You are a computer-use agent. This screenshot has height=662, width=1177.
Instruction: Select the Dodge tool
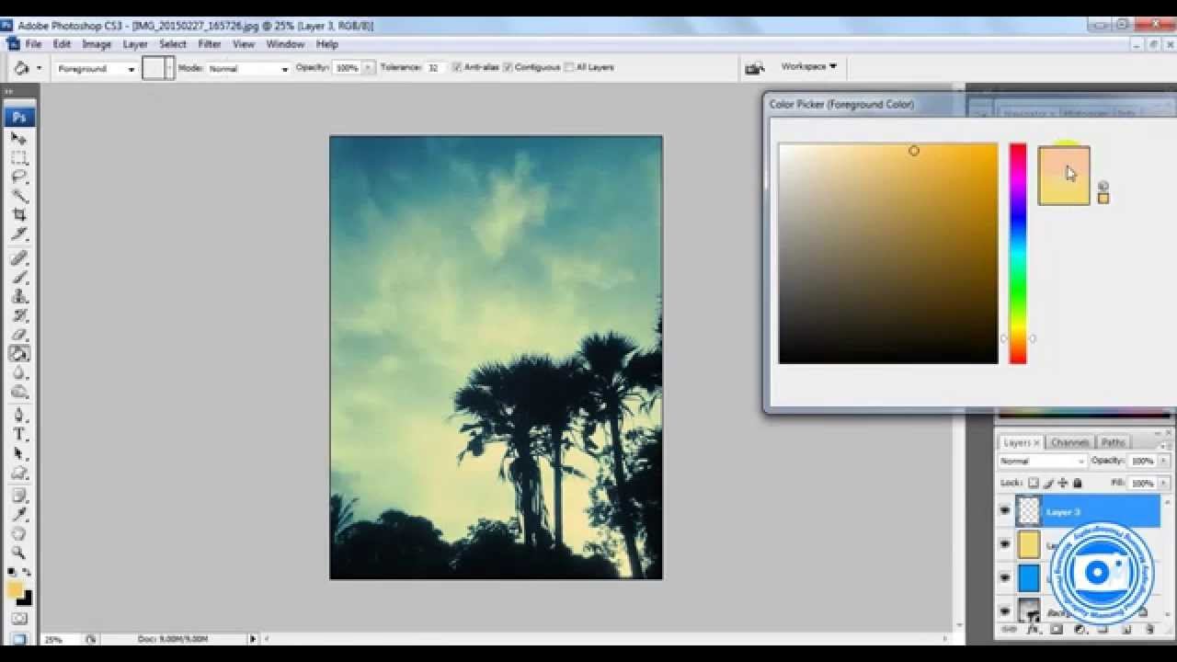pos(19,393)
